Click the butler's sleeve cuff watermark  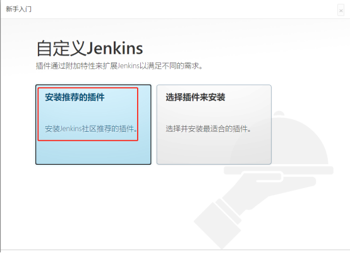(x=229, y=212)
